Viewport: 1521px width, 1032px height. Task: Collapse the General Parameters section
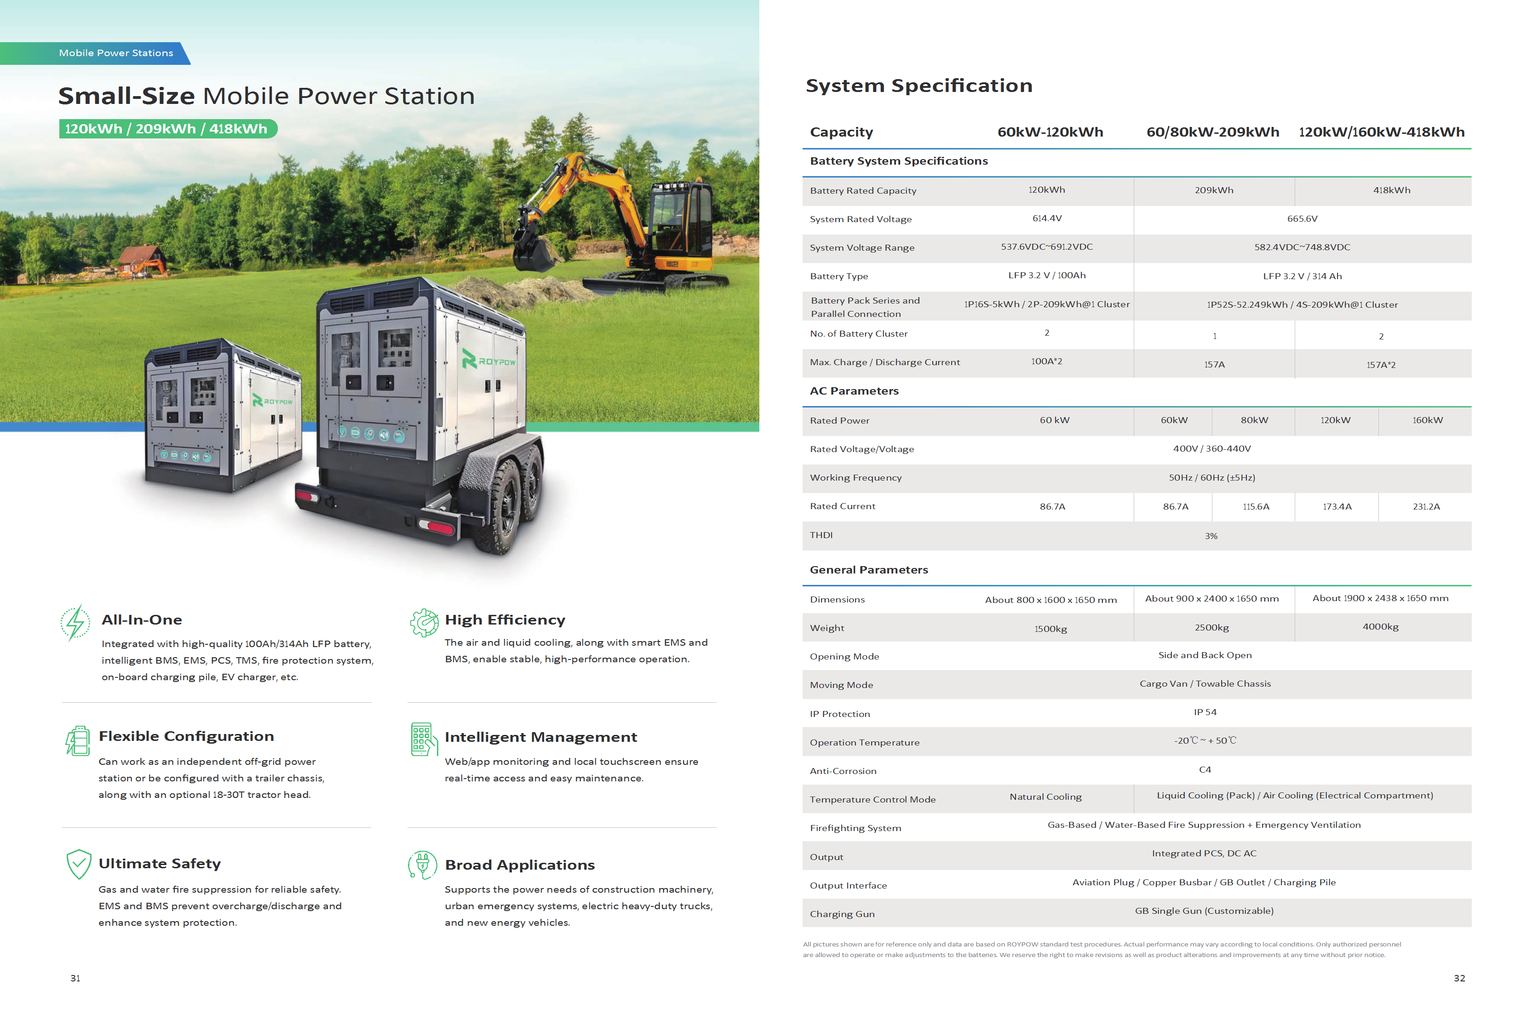coord(868,569)
